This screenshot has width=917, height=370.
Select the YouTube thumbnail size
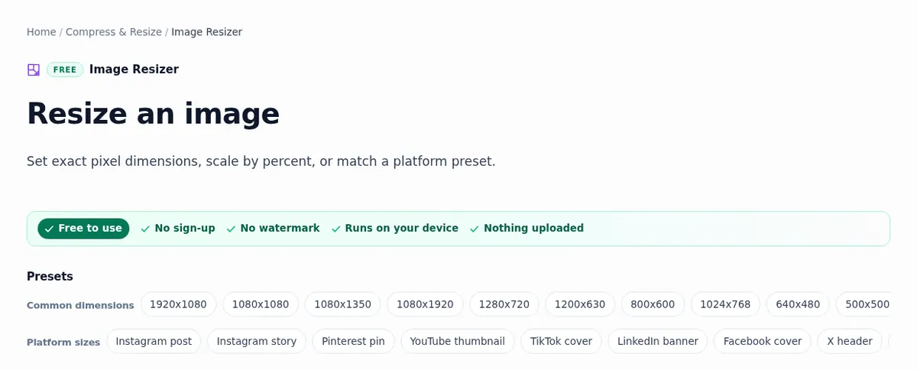pyautogui.click(x=458, y=341)
